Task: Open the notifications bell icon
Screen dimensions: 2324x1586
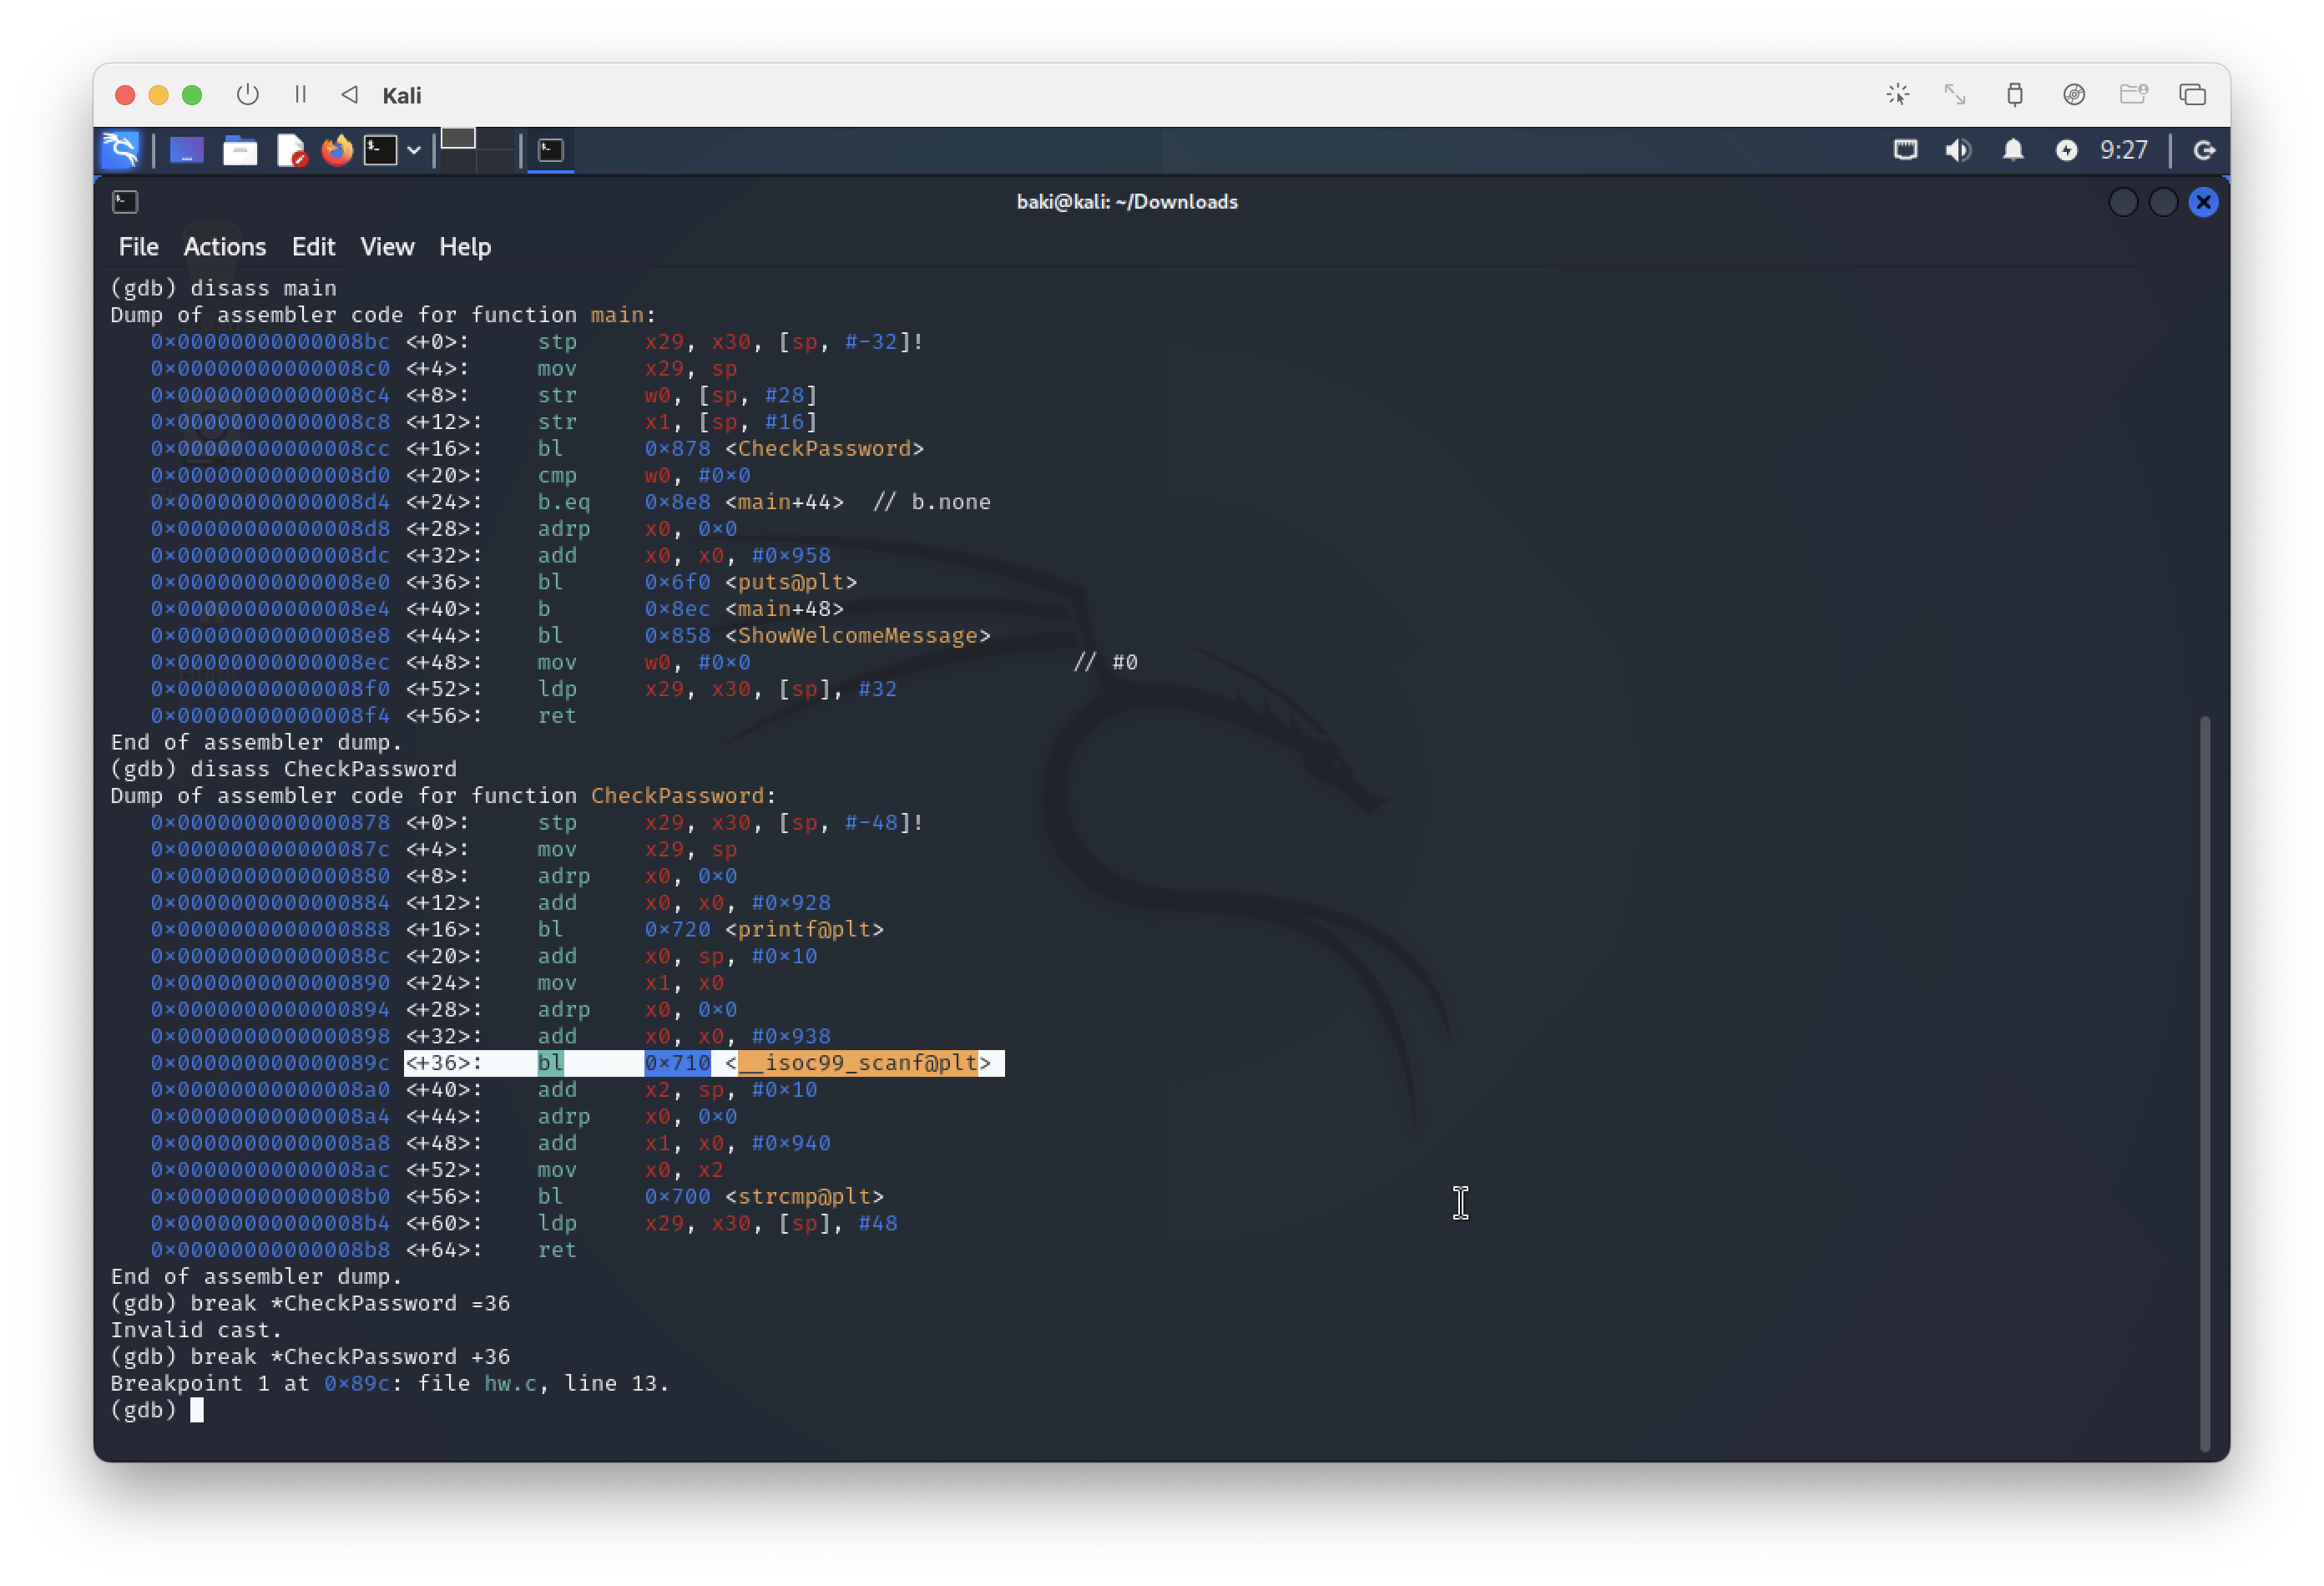Action: [2013, 150]
